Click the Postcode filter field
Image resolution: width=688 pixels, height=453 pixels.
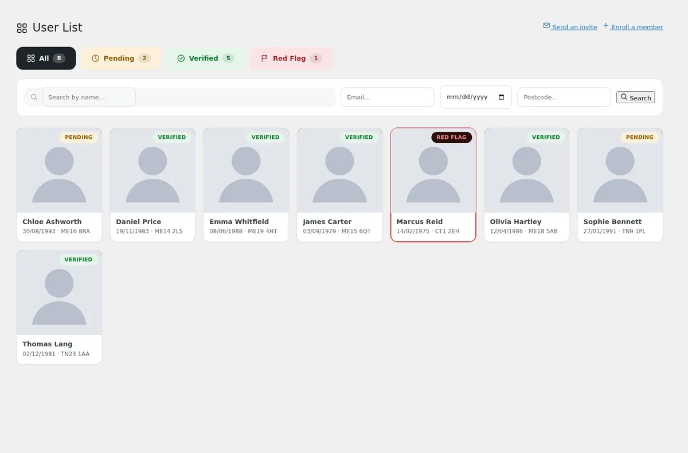pyautogui.click(x=564, y=97)
